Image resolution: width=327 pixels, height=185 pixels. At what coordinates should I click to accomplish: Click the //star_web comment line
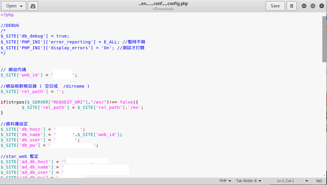20,156
